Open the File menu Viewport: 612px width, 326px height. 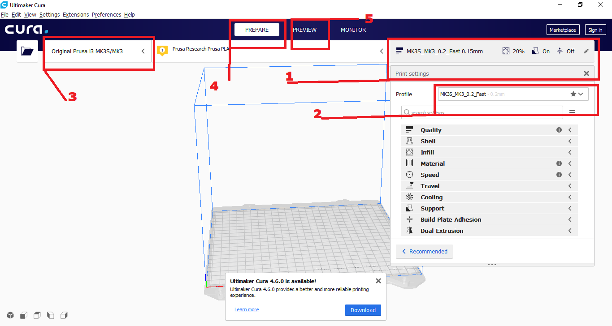[4, 14]
